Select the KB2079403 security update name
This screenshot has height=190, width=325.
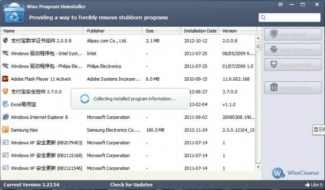point(46,143)
